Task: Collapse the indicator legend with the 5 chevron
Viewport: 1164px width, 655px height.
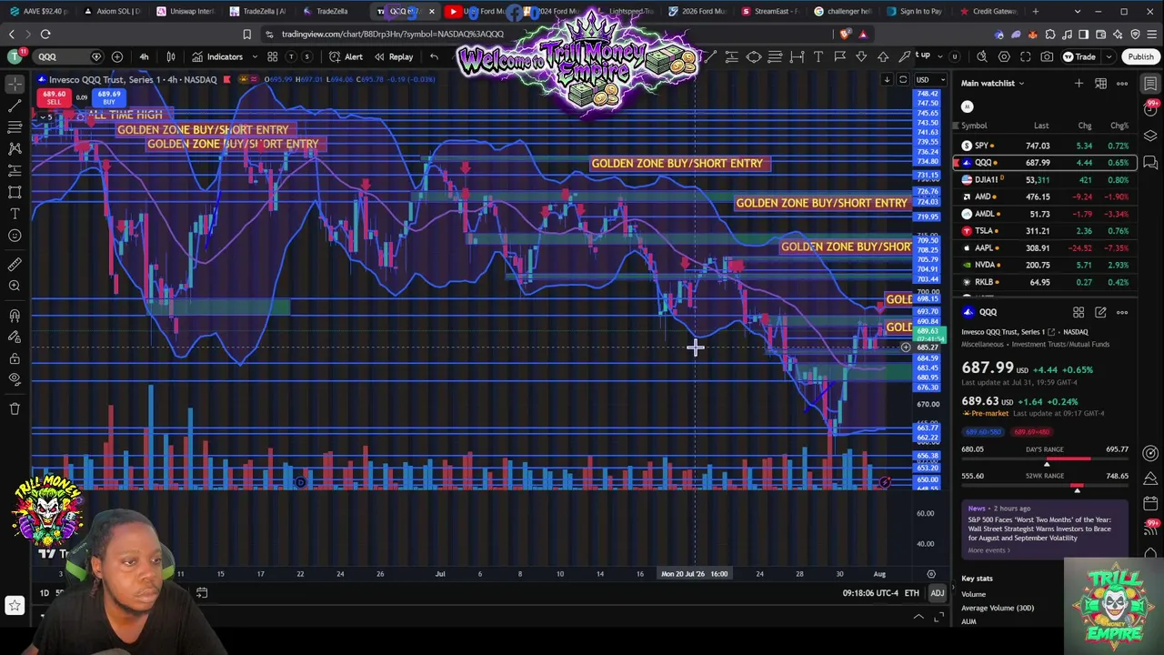Action: 45,117
